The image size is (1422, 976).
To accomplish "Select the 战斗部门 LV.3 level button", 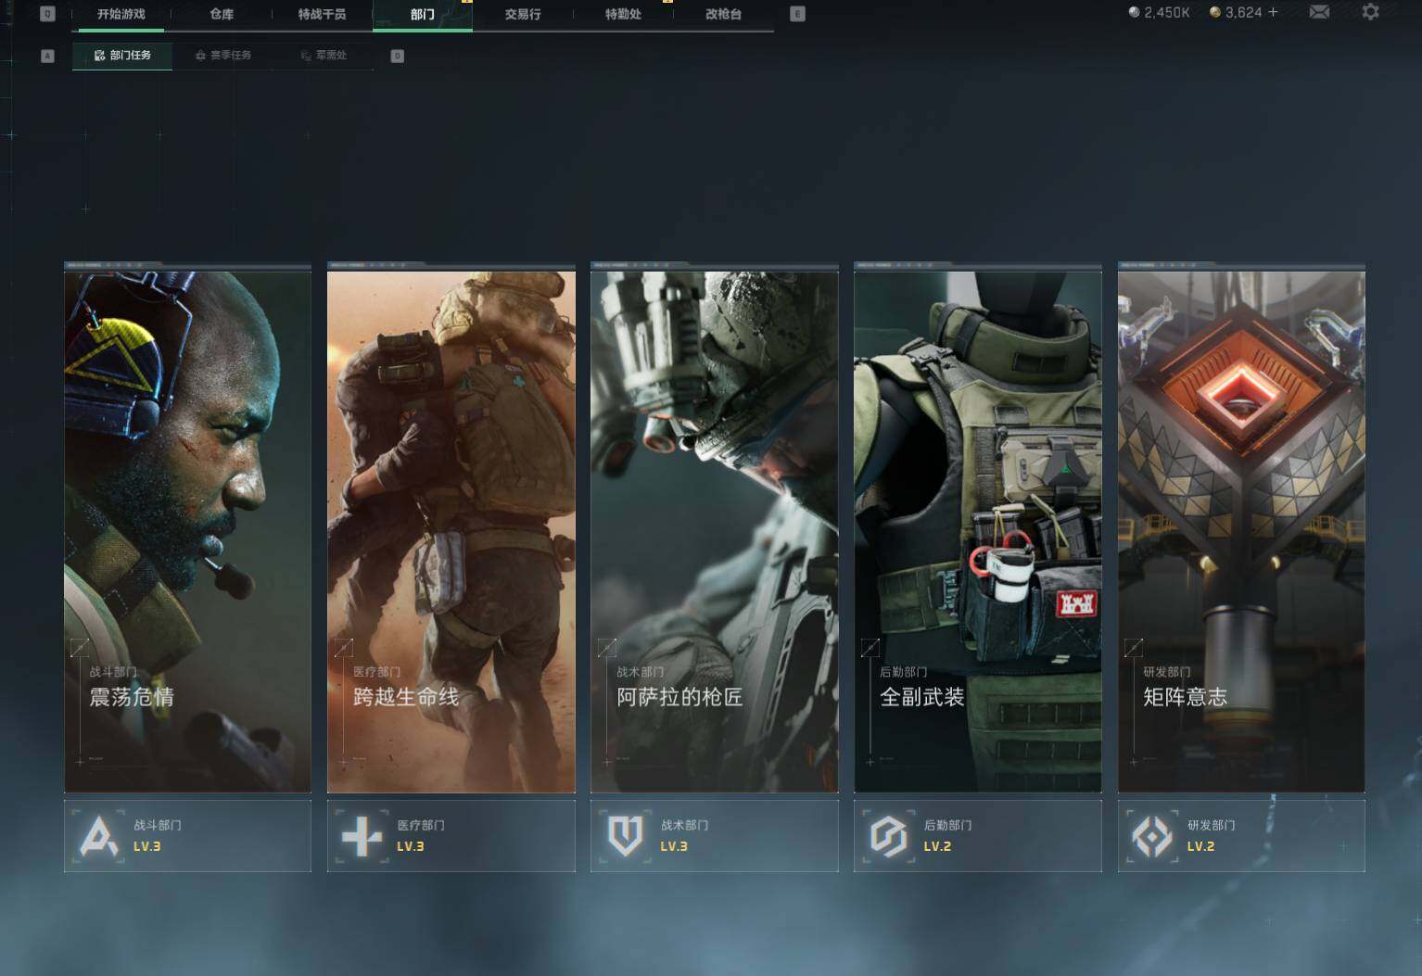I will pyautogui.click(x=187, y=836).
